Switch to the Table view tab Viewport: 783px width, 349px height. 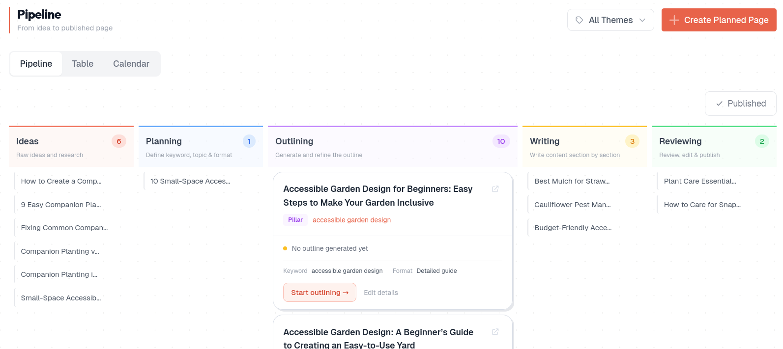(83, 64)
